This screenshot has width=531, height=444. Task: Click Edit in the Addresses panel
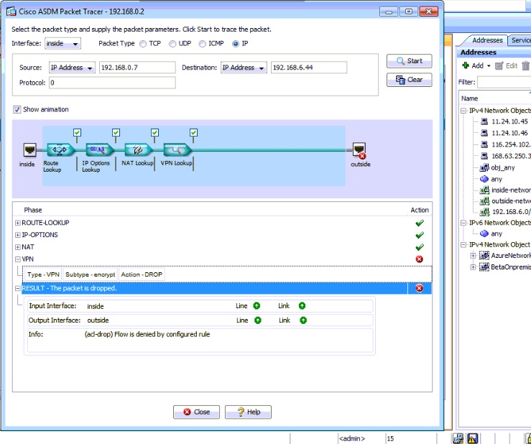(507, 65)
